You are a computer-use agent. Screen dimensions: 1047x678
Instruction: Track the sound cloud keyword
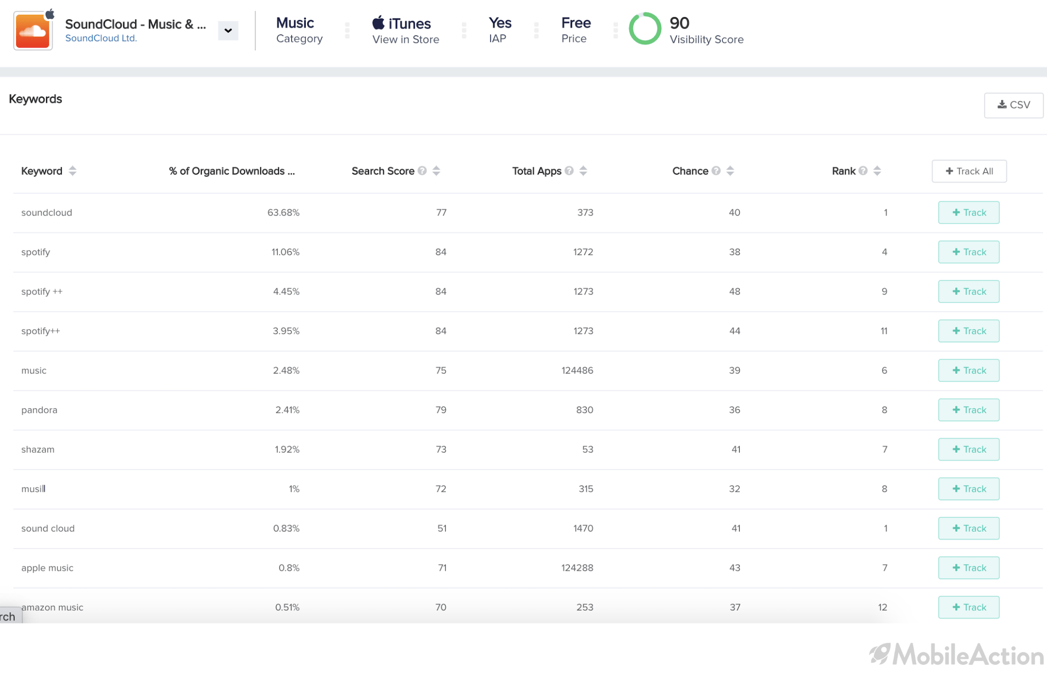(x=969, y=528)
